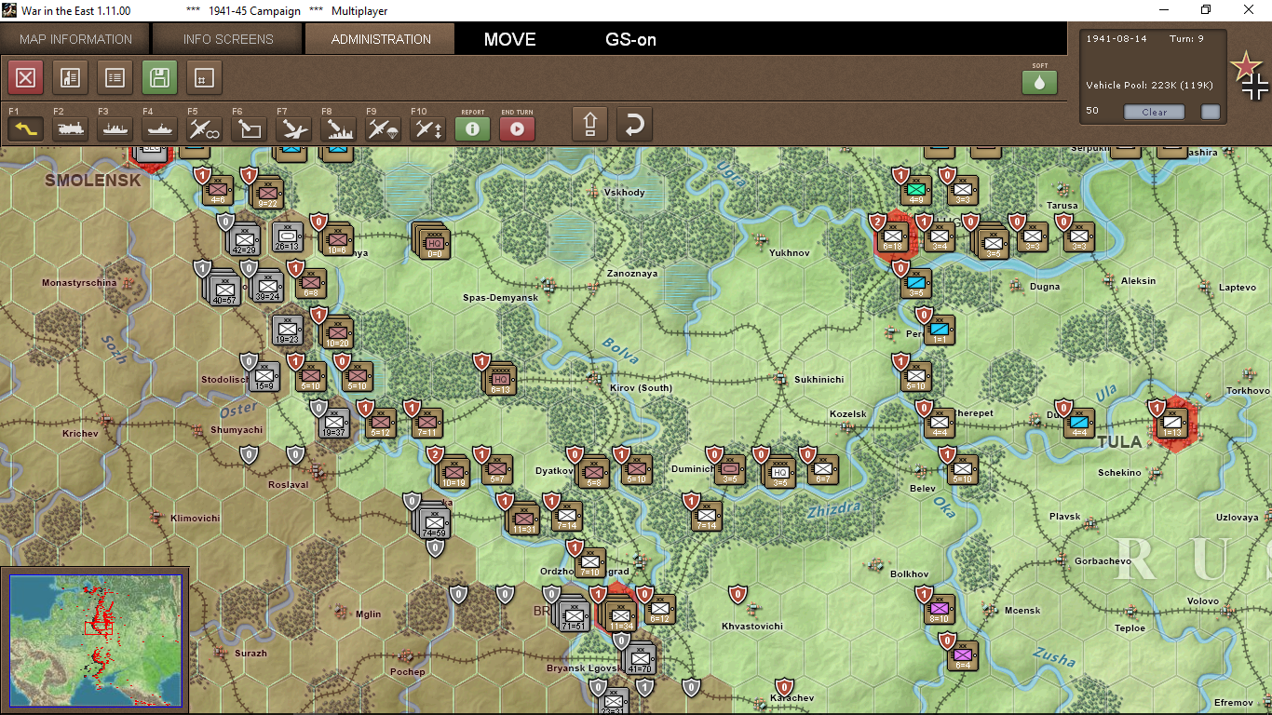The height and width of the screenshot is (715, 1272).
Task: Select F2 rail transport mode
Action: [x=70, y=128]
